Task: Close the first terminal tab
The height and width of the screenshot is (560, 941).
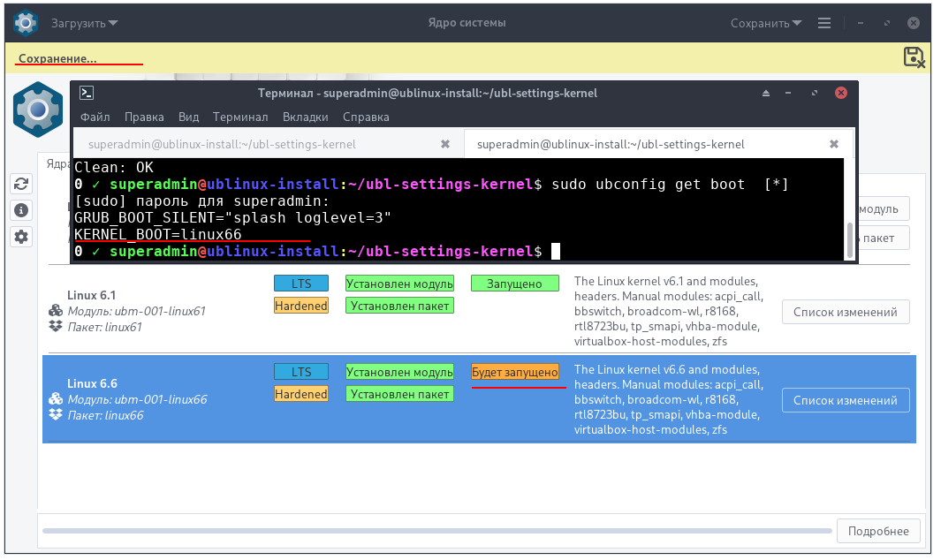Action: click(x=445, y=144)
